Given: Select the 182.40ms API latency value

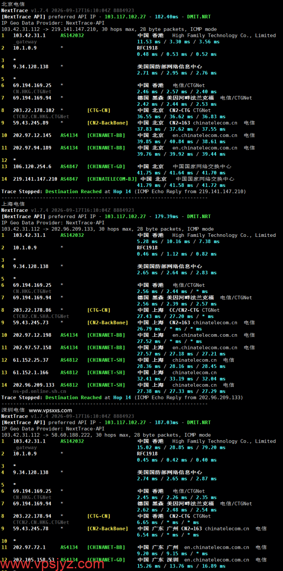Looking at the screenshot, I should coord(166,17).
